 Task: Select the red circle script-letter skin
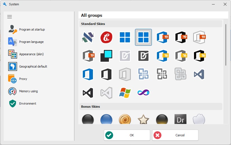pos(106,37)
